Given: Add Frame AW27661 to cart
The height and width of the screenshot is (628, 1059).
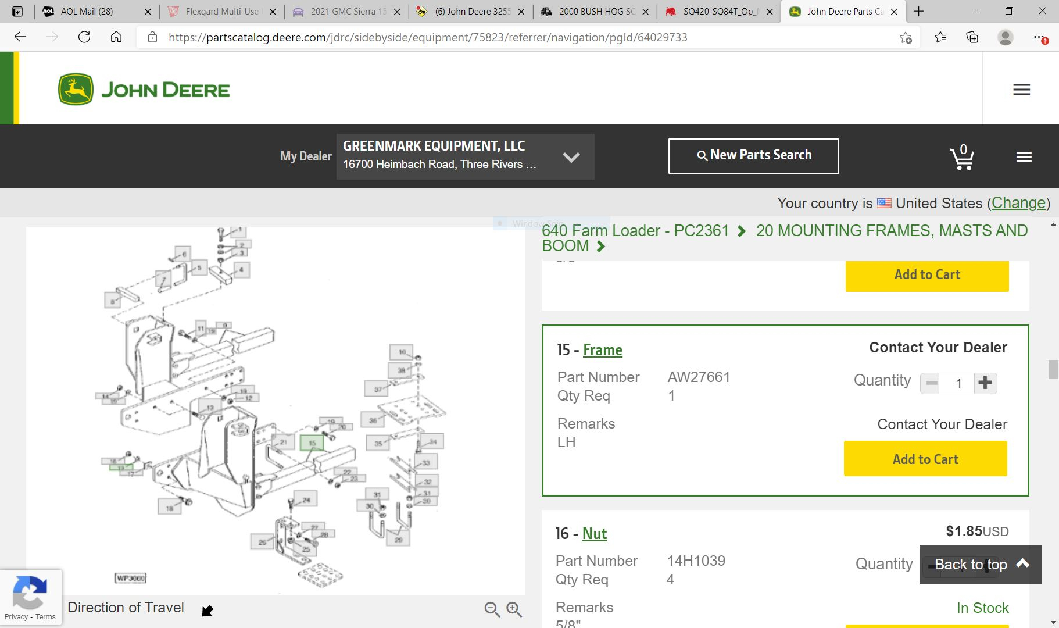Looking at the screenshot, I should pyautogui.click(x=925, y=459).
